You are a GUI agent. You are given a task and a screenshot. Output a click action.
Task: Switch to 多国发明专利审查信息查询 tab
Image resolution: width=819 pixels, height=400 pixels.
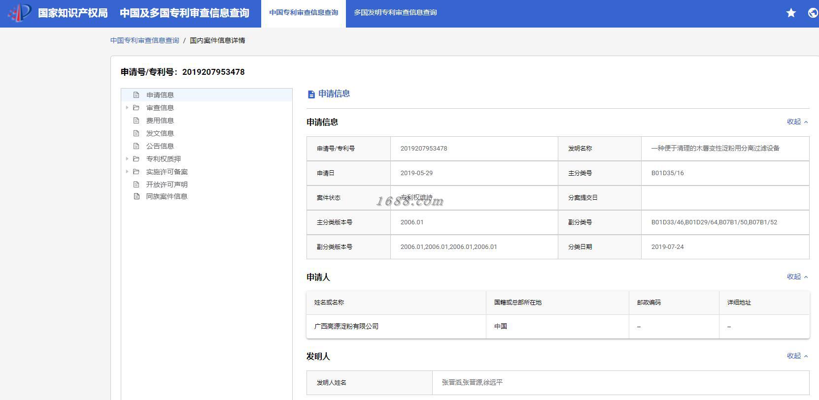coord(395,14)
